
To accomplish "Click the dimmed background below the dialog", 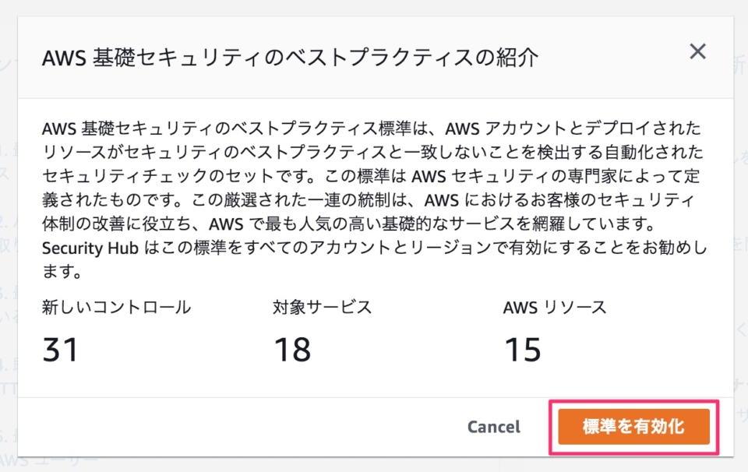I will (x=374, y=465).
